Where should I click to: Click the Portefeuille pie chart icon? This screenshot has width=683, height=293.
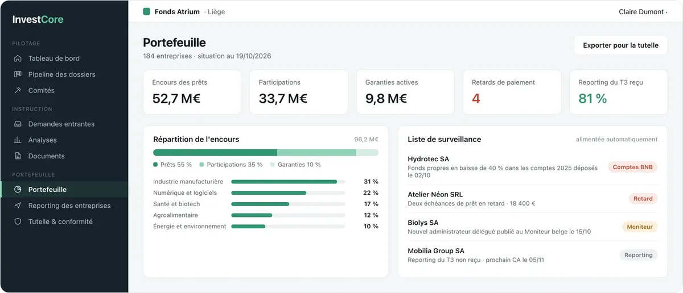point(18,190)
